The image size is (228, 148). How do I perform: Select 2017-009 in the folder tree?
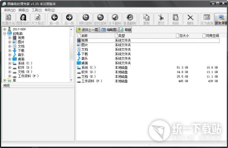(x=19, y=29)
